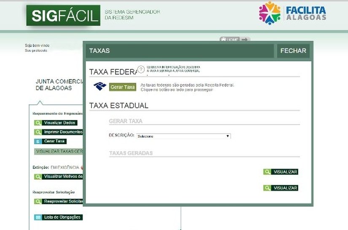Click the magnifier icon on first VISUALIZAR
Viewport: 348px width, 230px height.
[x=267, y=172]
